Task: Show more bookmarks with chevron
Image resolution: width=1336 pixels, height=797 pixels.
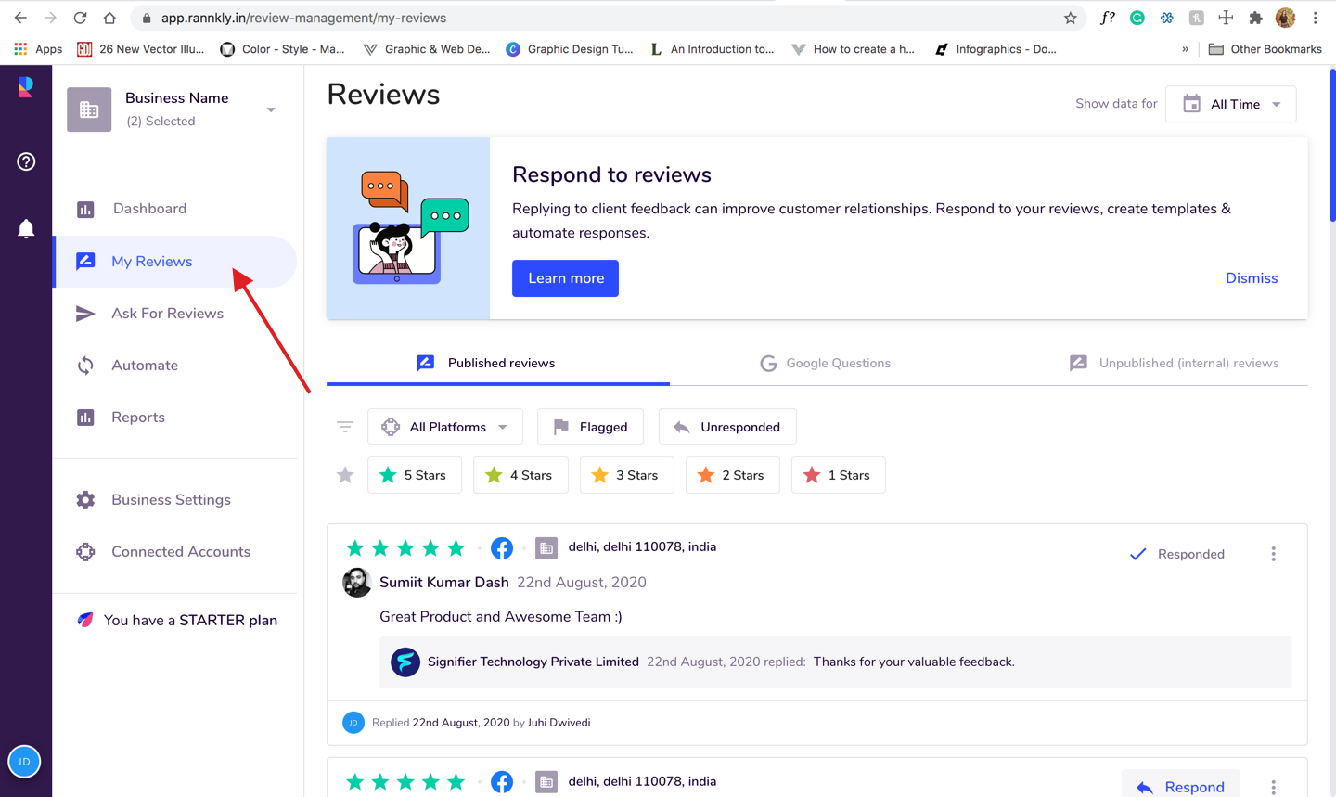Action: coord(1185,49)
